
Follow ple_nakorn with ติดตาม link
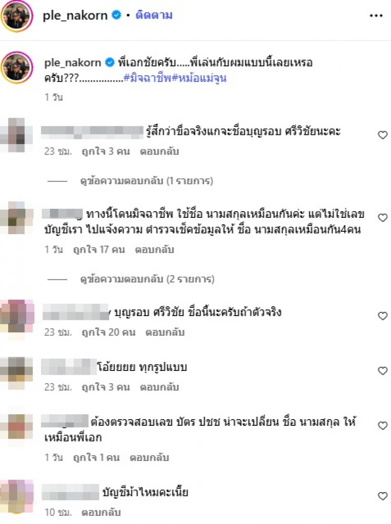[x=154, y=15]
